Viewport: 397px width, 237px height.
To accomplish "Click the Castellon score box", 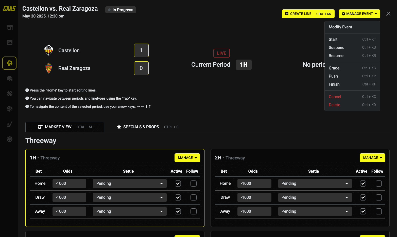I will point(141,50).
